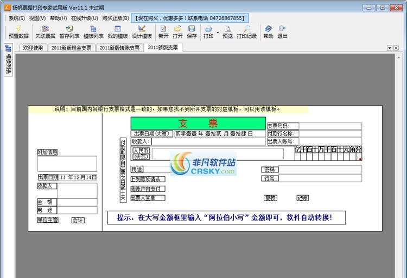
Task: Click the 附加信息 text box
Action: [67, 164]
